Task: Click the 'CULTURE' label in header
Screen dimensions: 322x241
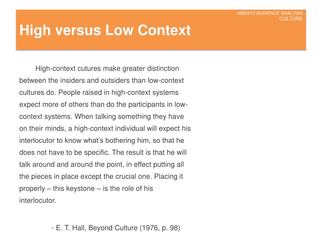Action: [x=291, y=19]
